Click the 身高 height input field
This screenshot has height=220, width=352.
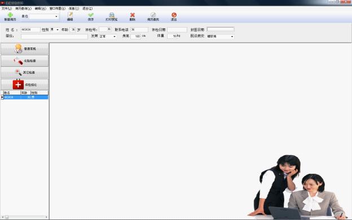(x=135, y=36)
